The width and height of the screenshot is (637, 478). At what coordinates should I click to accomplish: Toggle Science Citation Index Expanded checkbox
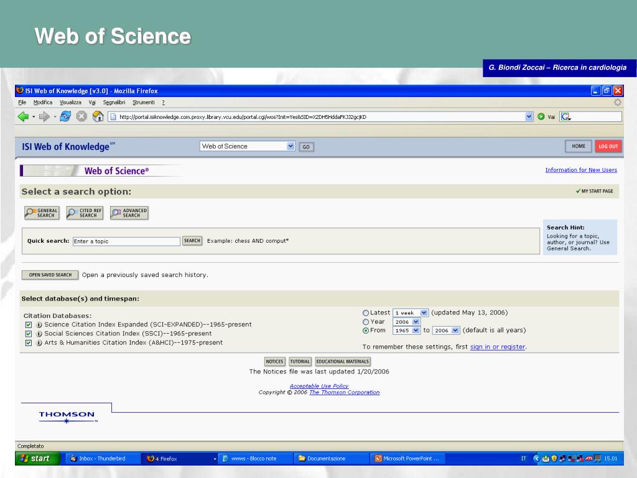coord(29,325)
